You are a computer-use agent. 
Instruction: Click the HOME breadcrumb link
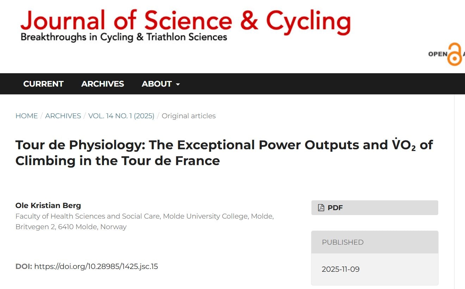[26, 116]
